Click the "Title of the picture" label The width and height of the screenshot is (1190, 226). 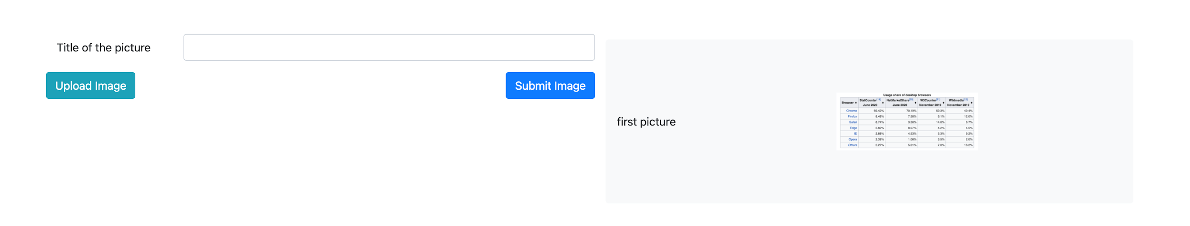pos(103,47)
